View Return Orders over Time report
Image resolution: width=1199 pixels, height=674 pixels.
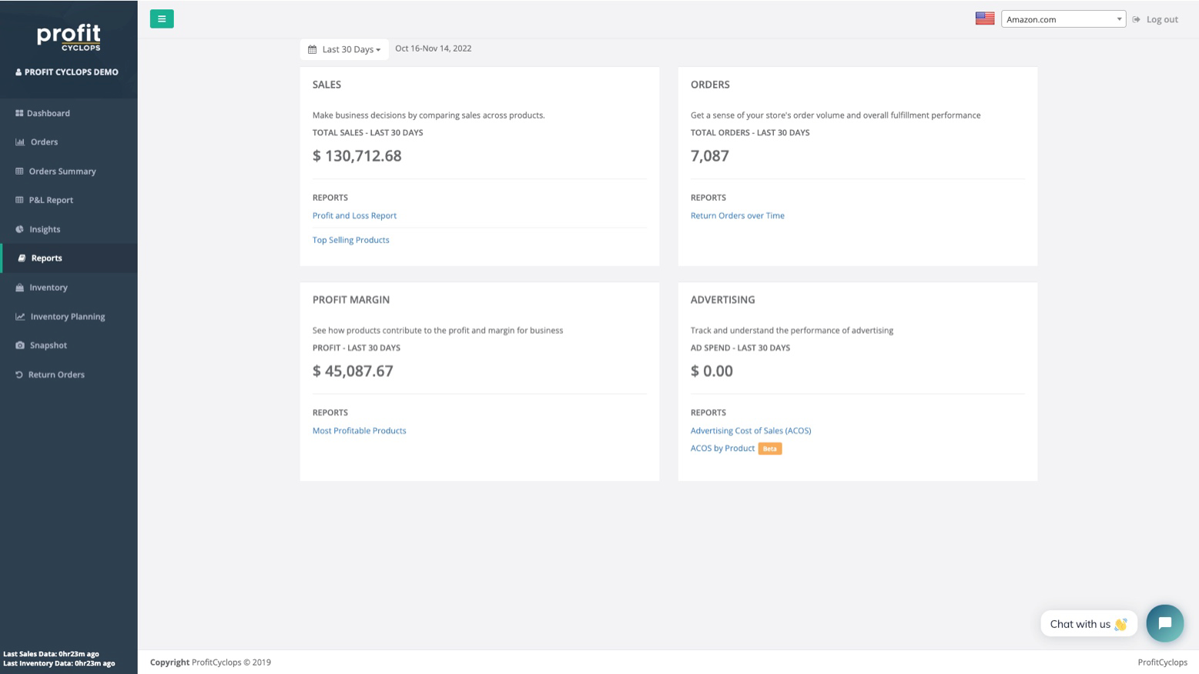click(737, 215)
